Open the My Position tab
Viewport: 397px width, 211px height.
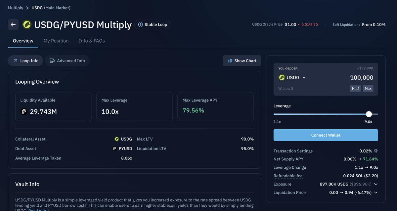56,41
